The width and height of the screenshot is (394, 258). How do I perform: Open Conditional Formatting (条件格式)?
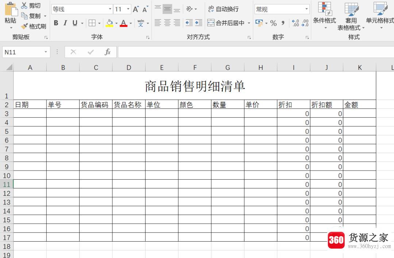(x=324, y=15)
